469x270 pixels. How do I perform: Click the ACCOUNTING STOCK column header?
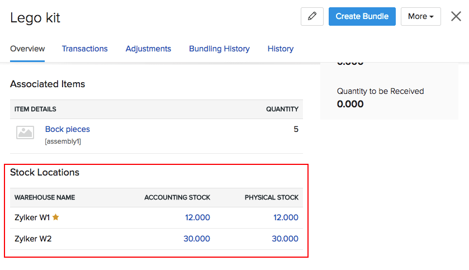(x=177, y=197)
